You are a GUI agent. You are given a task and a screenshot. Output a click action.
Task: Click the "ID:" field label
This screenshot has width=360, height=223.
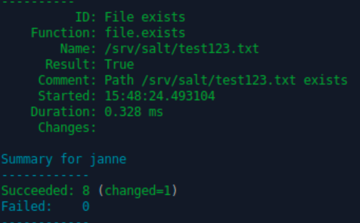[x=86, y=17]
